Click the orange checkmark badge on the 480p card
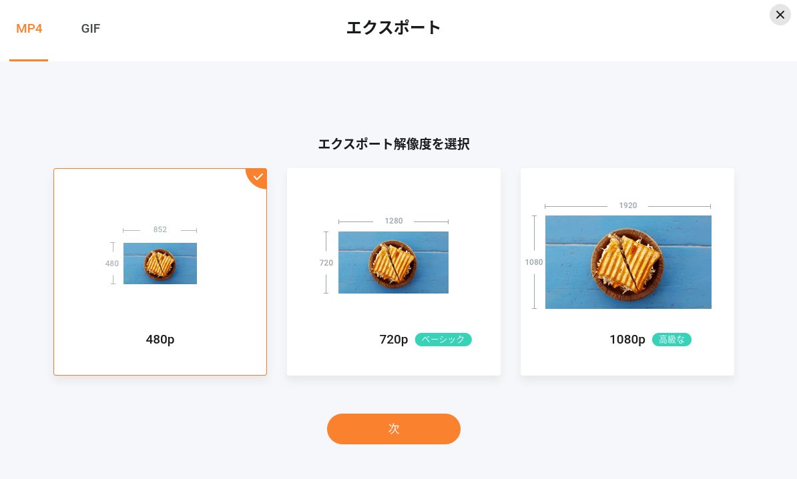Image resolution: width=797 pixels, height=479 pixels. pos(258,177)
